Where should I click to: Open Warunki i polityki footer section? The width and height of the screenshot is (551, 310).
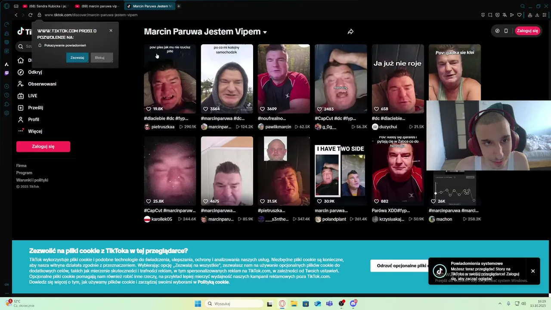pos(32,180)
